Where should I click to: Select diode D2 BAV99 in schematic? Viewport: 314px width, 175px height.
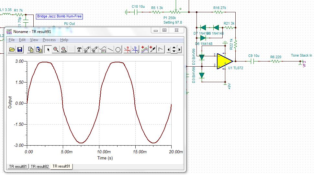pyautogui.click(x=202, y=57)
